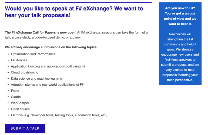Image resolution: width=208 pixels, height=135 pixels.
Task: Click the "Fable" list entry
Action: 15,91
